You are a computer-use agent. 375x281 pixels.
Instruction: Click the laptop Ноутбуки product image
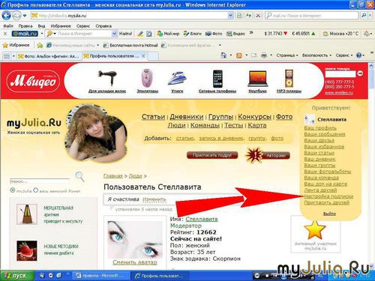257,79
